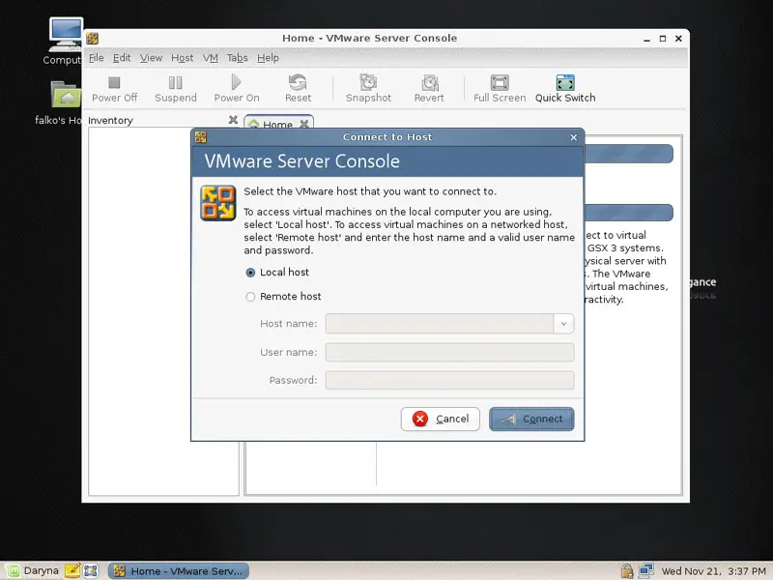Close the Inventory panel
This screenshot has height=580, width=773.
pos(233,120)
